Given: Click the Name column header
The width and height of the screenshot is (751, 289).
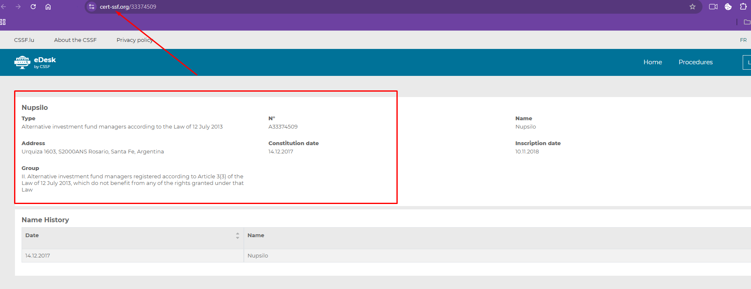Looking at the screenshot, I should (256, 236).
